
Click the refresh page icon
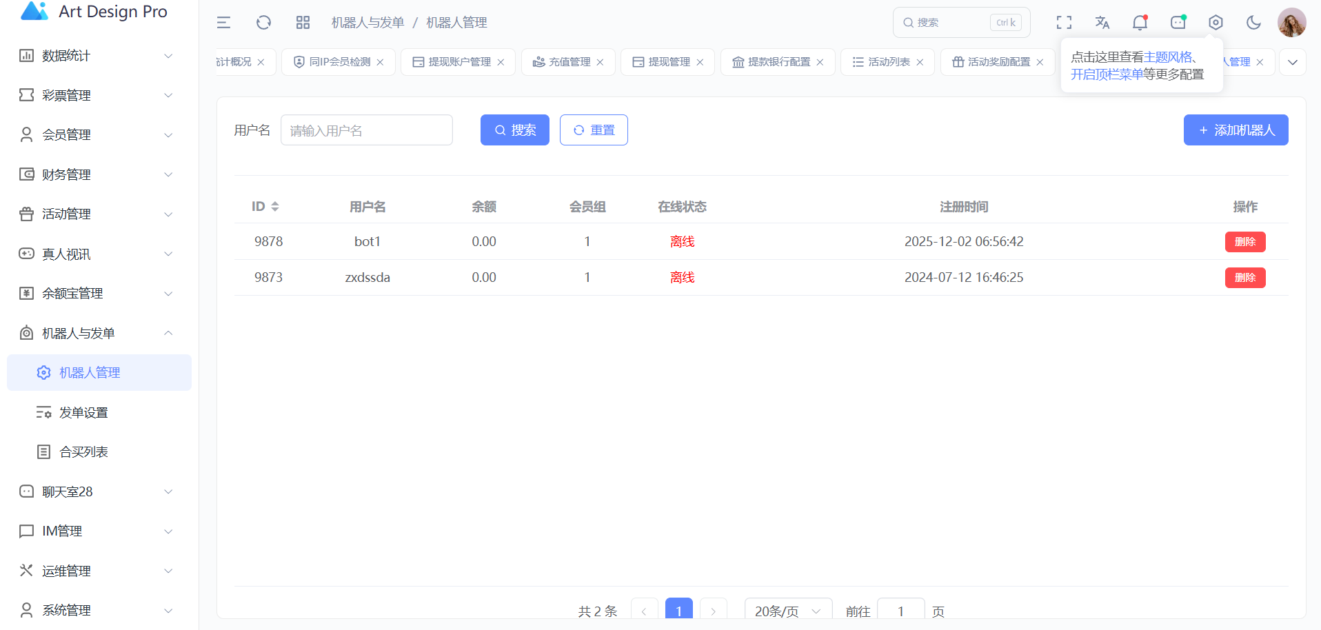click(263, 23)
